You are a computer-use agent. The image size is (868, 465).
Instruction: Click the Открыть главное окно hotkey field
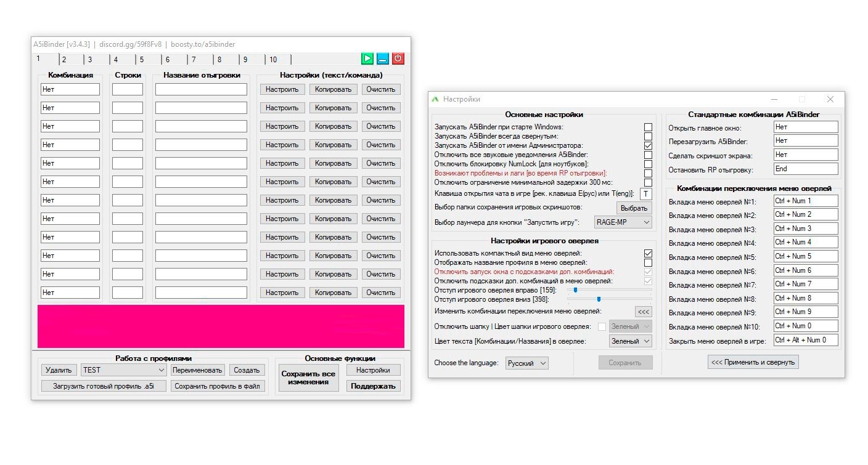pyautogui.click(x=806, y=127)
